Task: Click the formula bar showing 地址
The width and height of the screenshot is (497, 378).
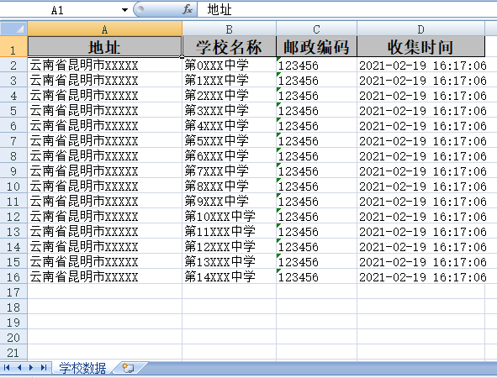Action: tap(347, 9)
